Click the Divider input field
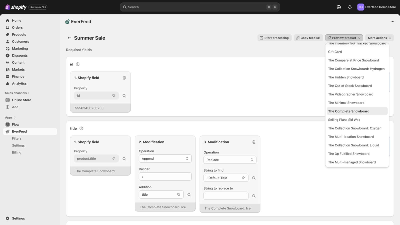Viewport: 400px width, 225px height. (165, 176)
